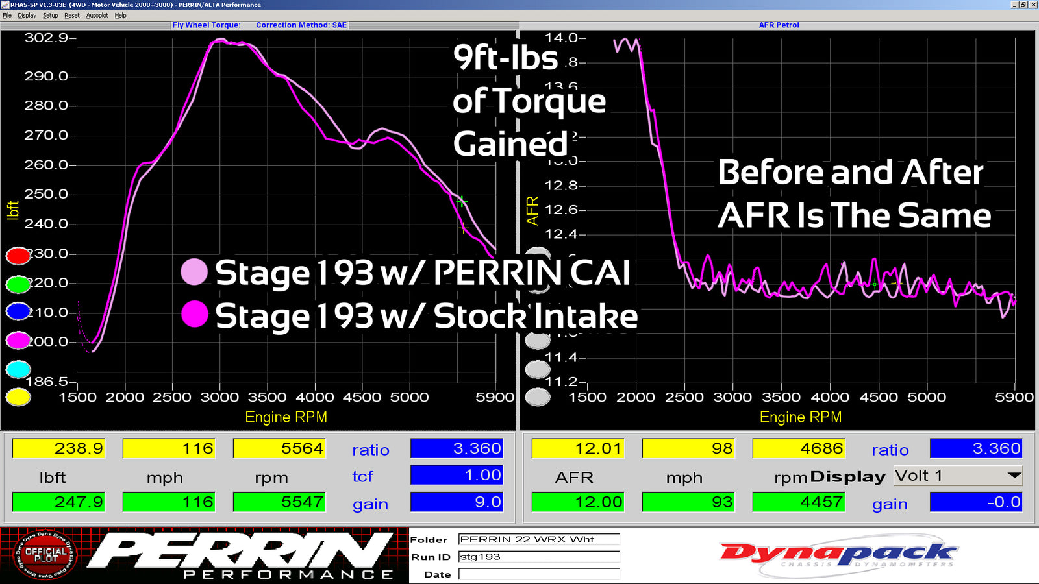Click the empty Date field
1039x584 pixels.
click(538, 574)
